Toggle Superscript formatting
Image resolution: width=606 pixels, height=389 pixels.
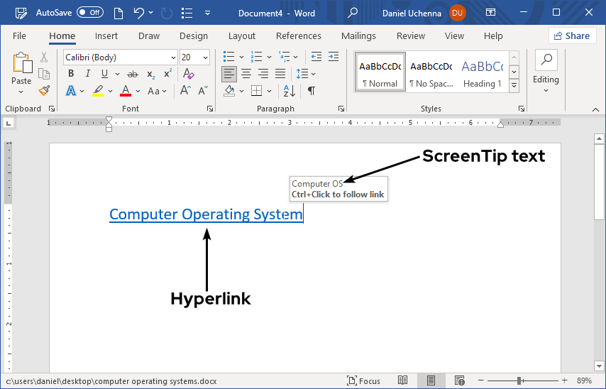point(167,73)
